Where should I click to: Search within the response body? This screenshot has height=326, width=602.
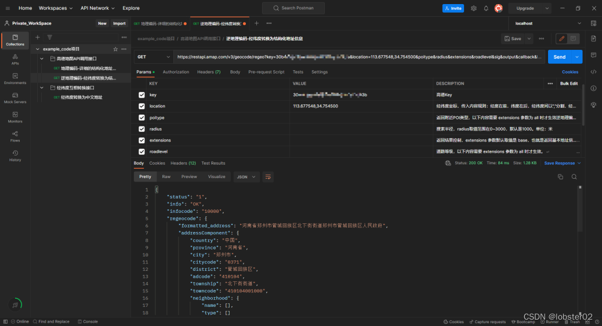[x=574, y=176]
